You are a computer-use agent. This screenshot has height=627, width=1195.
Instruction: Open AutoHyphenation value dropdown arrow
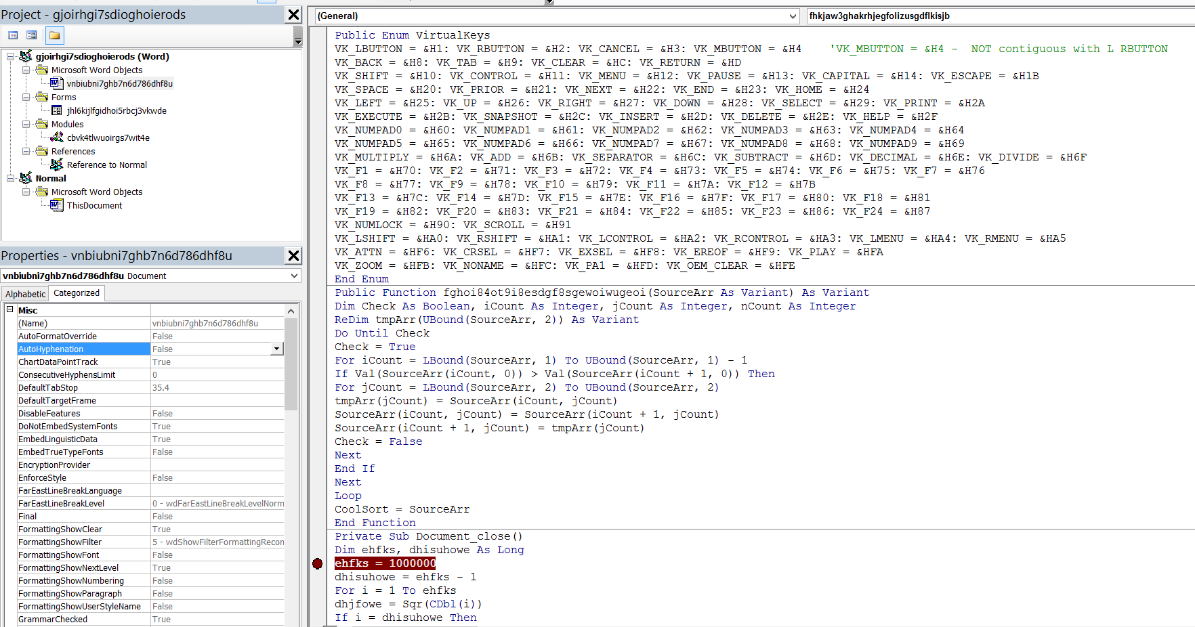coord(276,349)
